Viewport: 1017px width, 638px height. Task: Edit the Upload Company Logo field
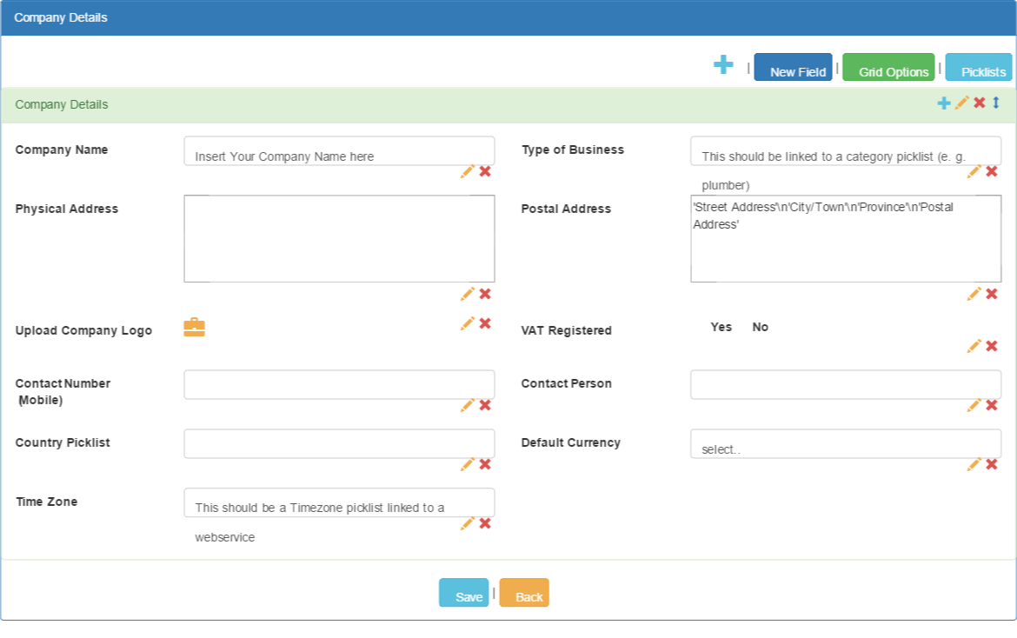tap(468, 322)
